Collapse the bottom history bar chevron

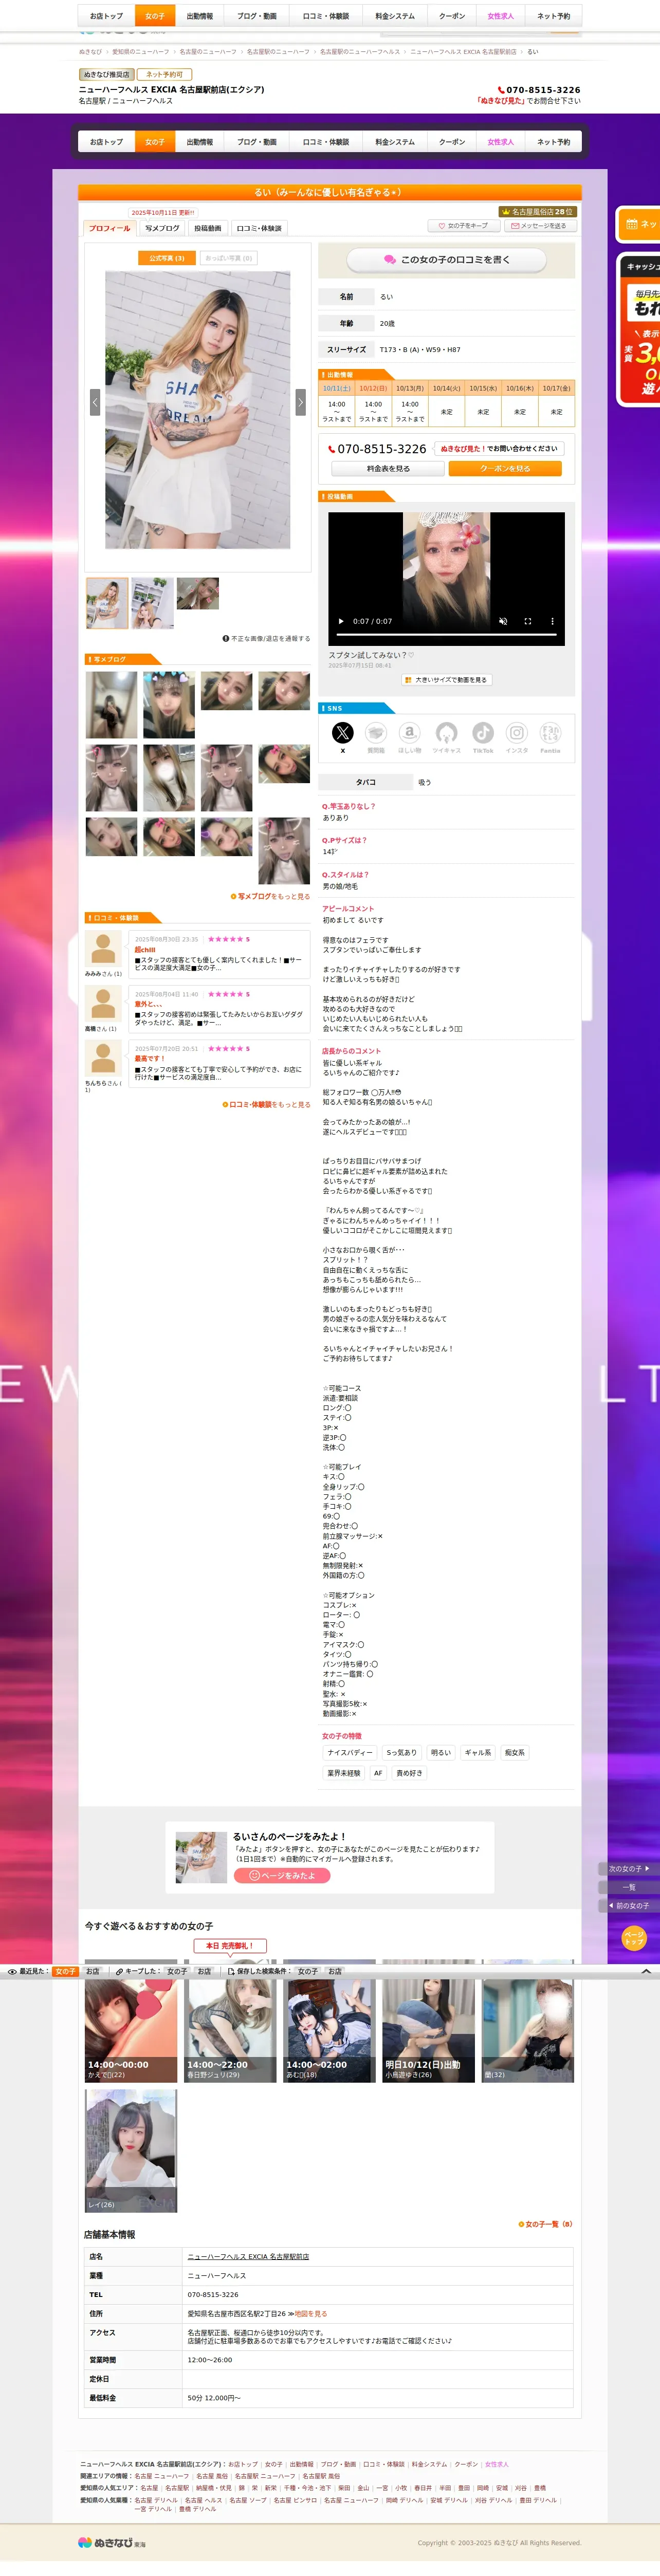[646, 1971]
